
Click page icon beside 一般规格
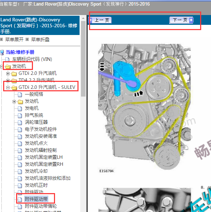point(20,94)
